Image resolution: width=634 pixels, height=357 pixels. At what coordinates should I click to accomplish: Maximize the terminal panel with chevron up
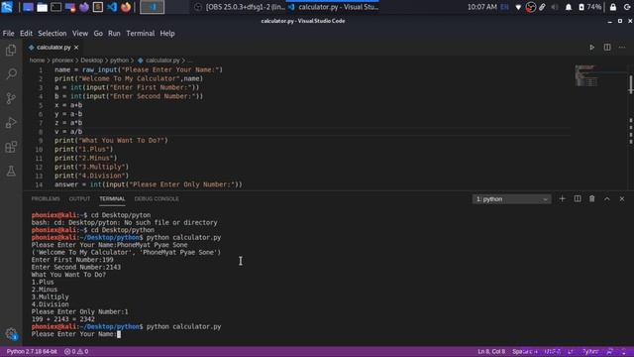607,198
